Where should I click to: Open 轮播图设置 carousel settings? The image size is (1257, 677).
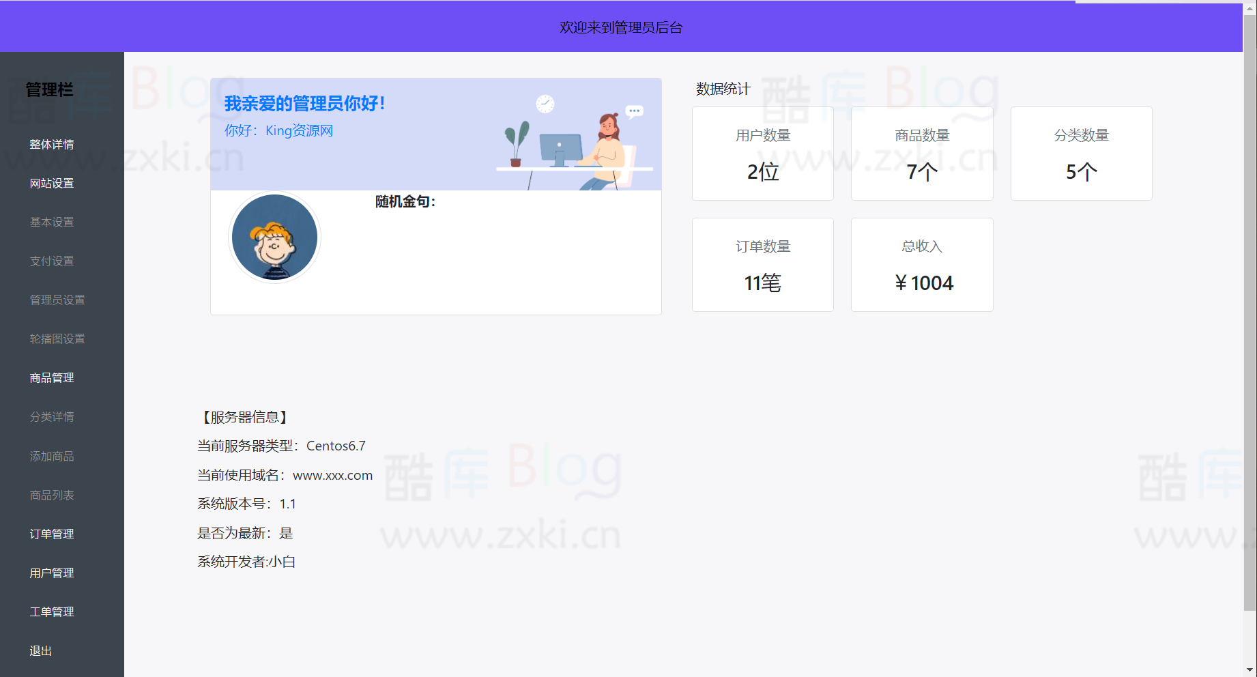pyautogui.click(x=57, y=338)
